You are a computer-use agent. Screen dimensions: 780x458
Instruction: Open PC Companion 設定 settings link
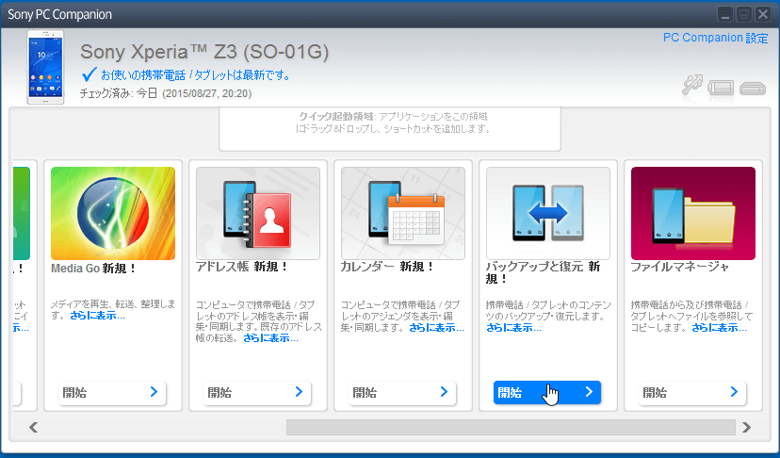(715, 38)
